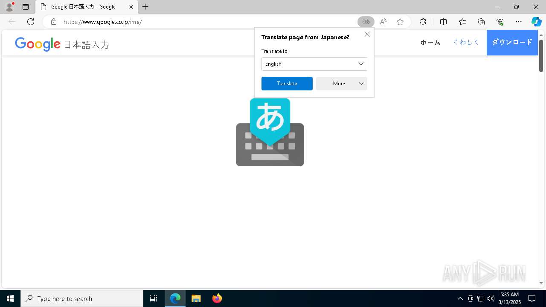
Task: Click the browser back arrow
Action: [x=12, y=22]
